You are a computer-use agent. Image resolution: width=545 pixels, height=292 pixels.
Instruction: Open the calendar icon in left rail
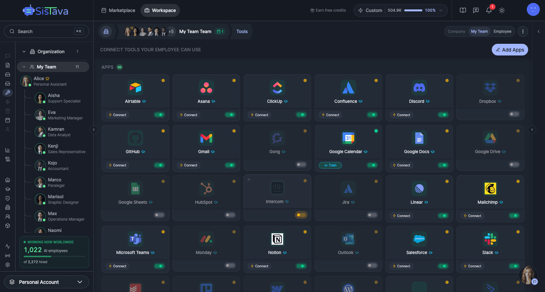click(7, 120)
